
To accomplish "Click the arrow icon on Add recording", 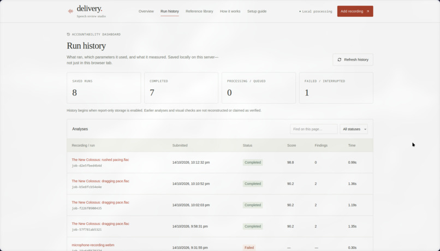I will 368,11.
